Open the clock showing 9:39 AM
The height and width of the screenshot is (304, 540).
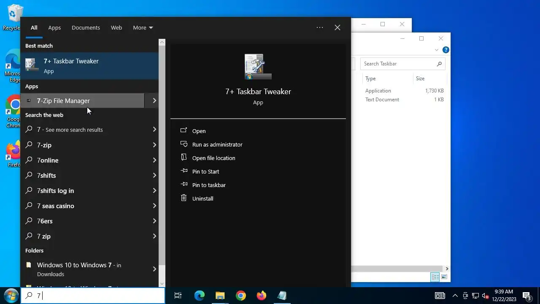click(504, 296)
